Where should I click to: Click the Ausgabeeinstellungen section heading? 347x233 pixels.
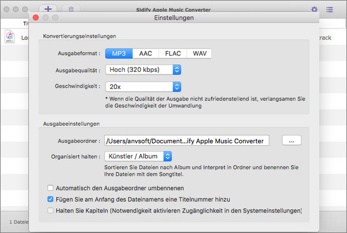71,124
